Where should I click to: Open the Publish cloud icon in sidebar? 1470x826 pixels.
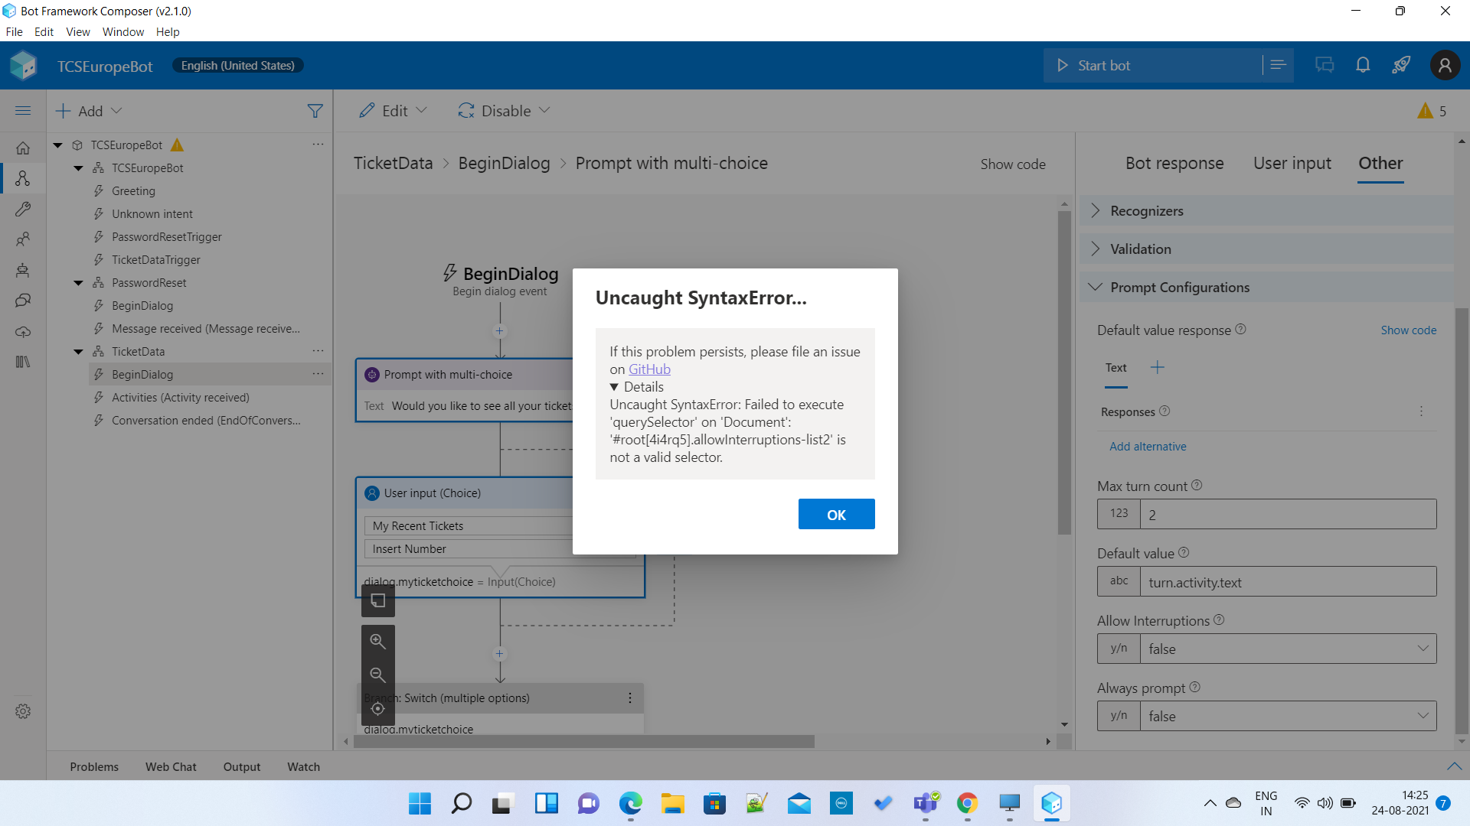(x=23, y=332)
